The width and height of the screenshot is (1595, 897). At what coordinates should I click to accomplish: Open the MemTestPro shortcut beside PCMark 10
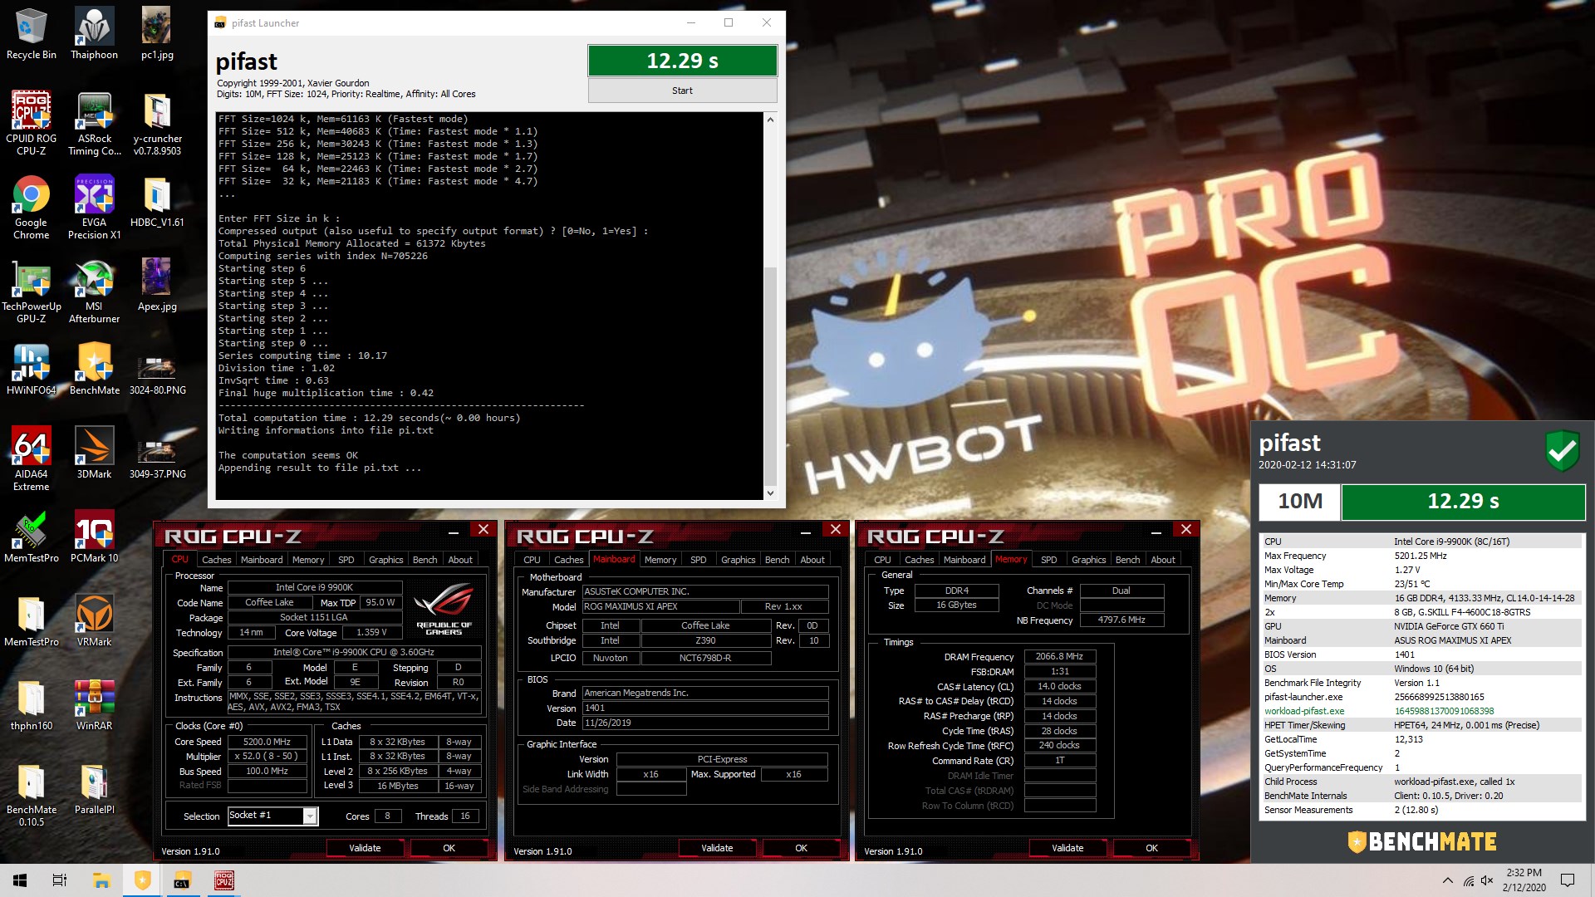click(32, 537)
